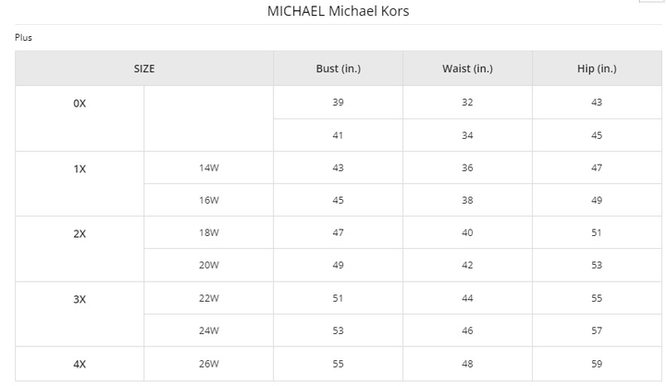Click the Bust (in.) column header

(x=338, y=68)
